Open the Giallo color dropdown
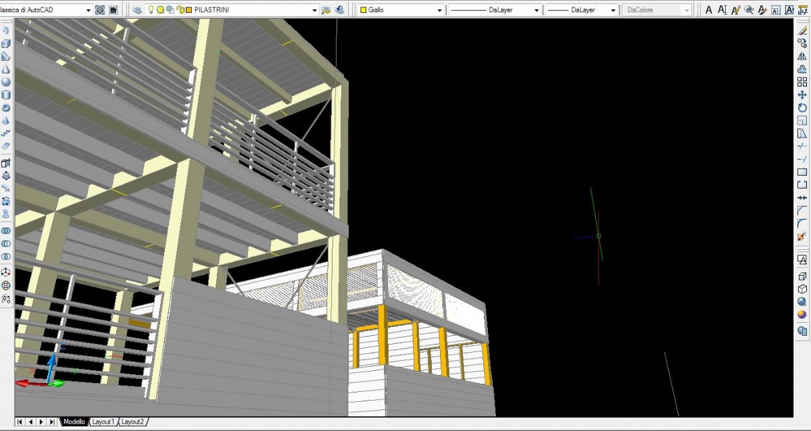 pyautogui.click(x=401, y=10)
